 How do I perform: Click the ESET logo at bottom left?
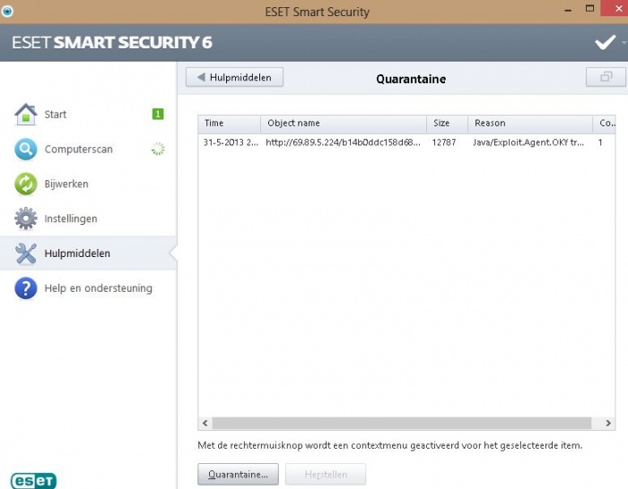(34, 481)
